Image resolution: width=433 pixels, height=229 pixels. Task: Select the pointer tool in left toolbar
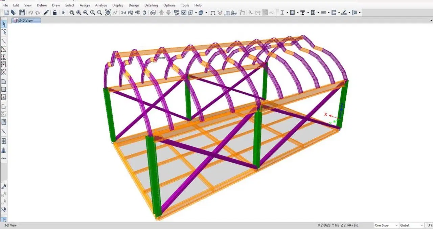click(x=4, y=24)
